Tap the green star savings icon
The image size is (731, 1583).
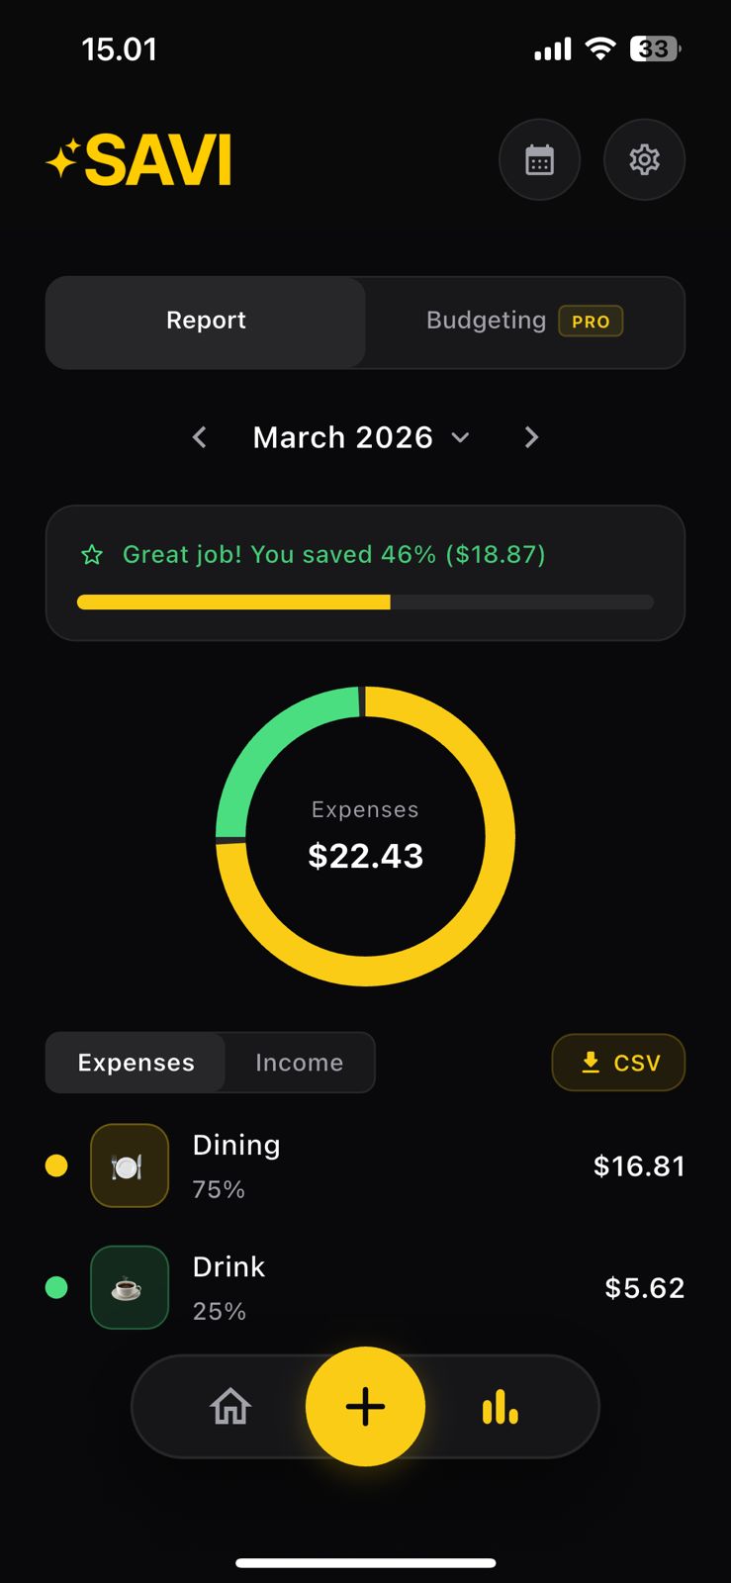[x=92, y=555]
